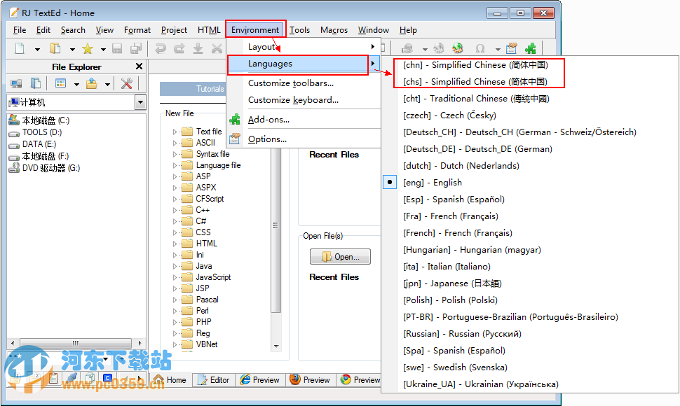
Task: Click the green puzzle piece toolbar icon
Action: pyautogui.click(x=530, y=48)
